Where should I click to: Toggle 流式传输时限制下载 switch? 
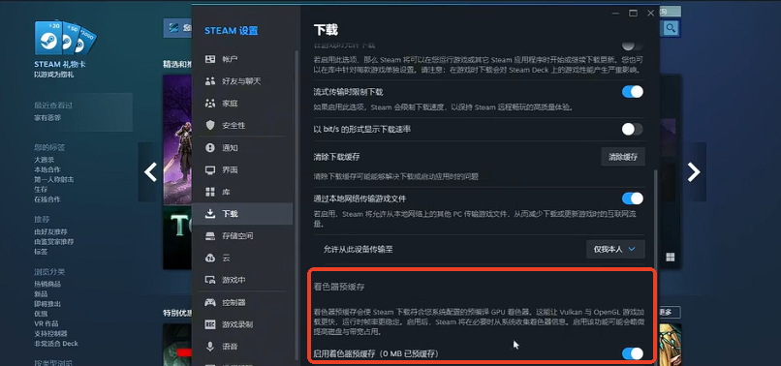click(x=633, y=92)
